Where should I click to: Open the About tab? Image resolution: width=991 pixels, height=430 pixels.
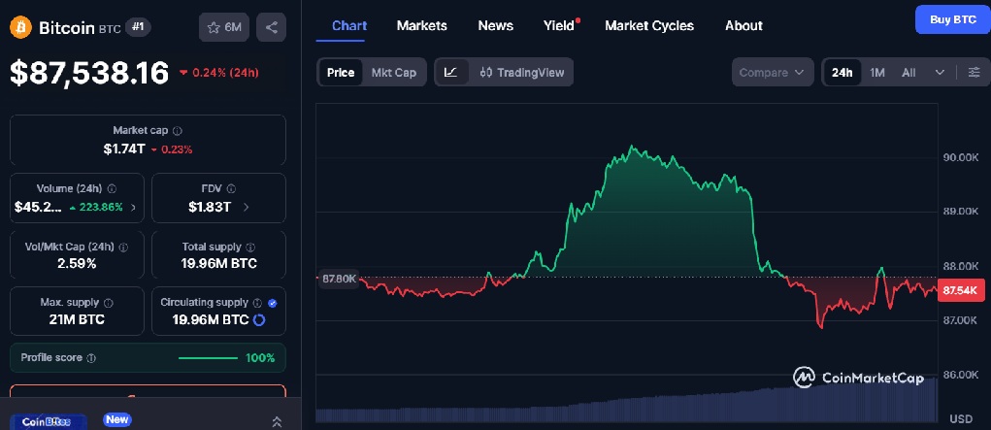(743, 26)
